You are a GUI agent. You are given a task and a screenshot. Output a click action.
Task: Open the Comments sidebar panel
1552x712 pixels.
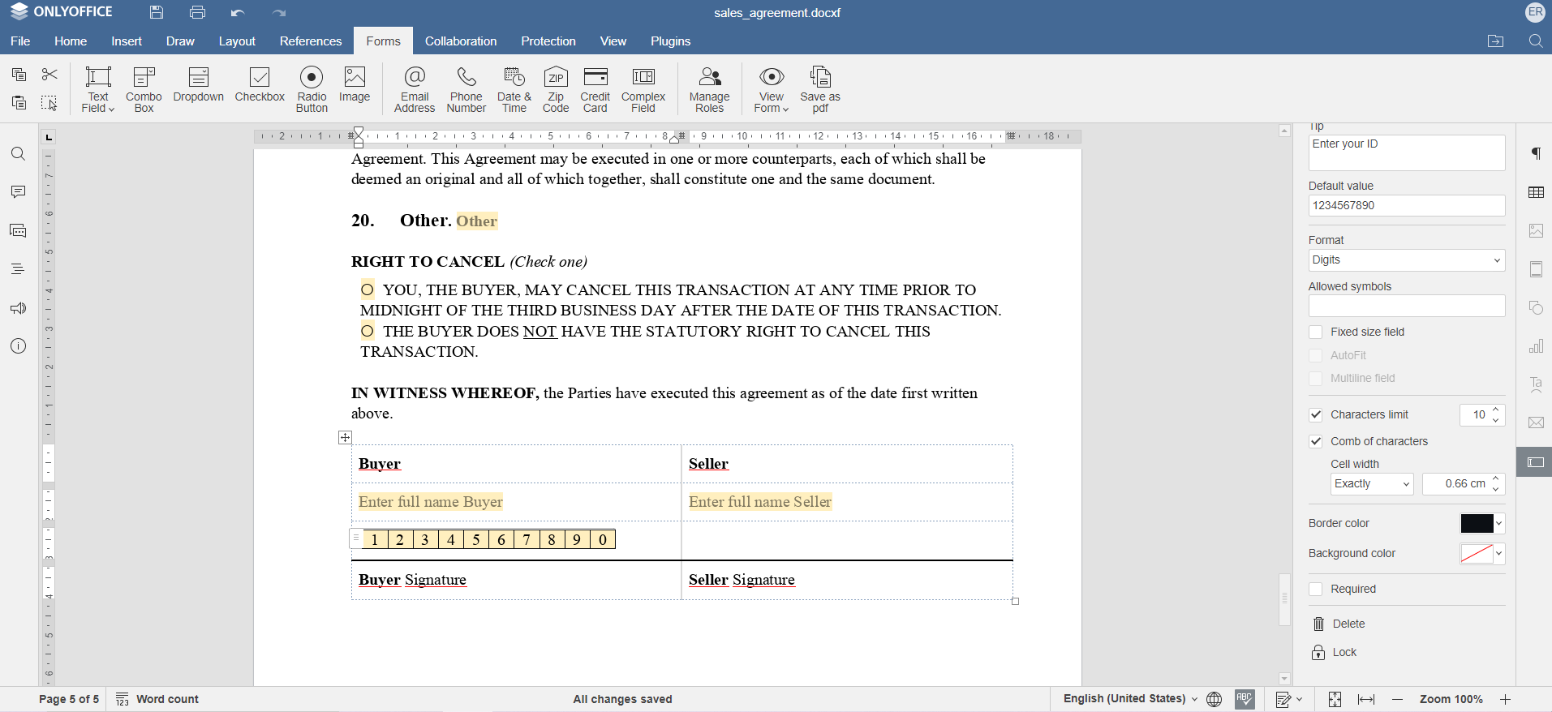click(x=18, y=192)
